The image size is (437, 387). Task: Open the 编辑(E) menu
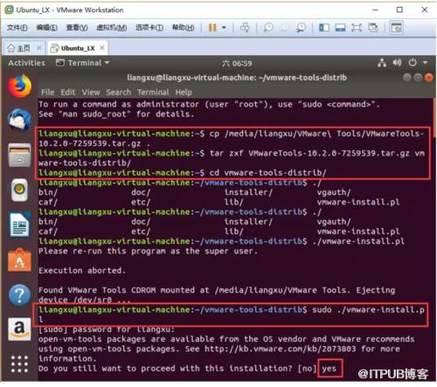tap(46, 28)
